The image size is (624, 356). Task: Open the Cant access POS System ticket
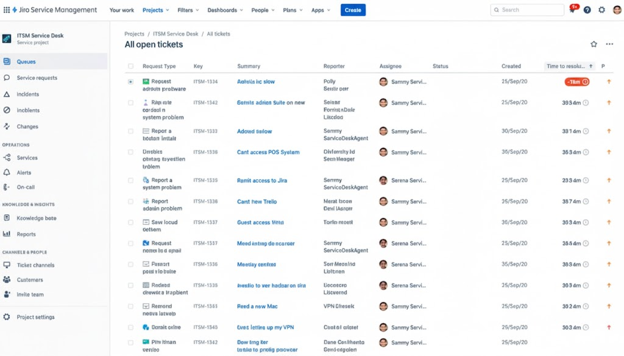tap(268, 152)
